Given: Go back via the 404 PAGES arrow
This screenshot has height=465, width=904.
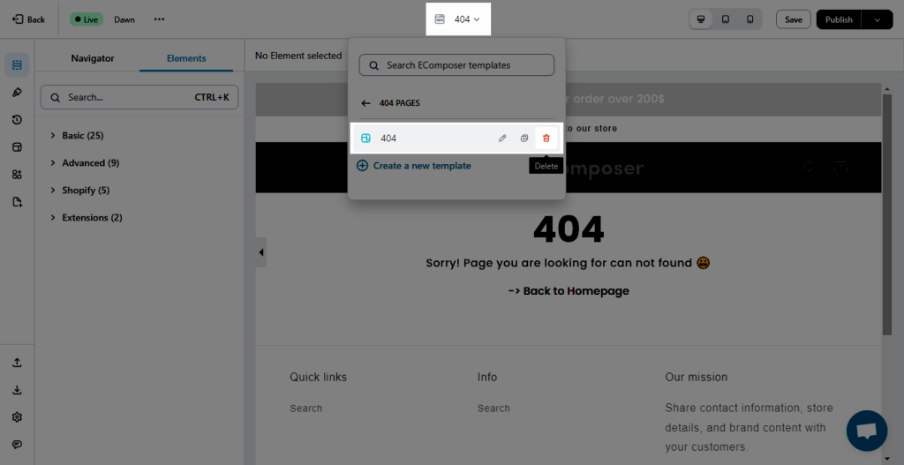Looking at the screenshot, I should 365,103.
